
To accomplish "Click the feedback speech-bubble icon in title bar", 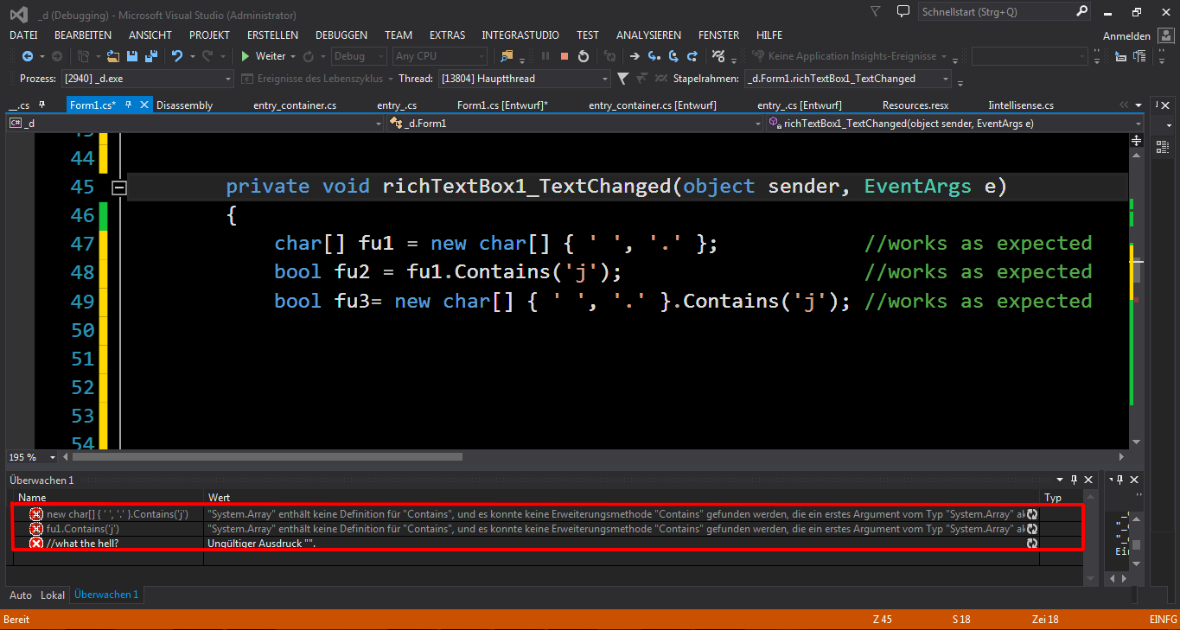I will click(x=903, y=12).
